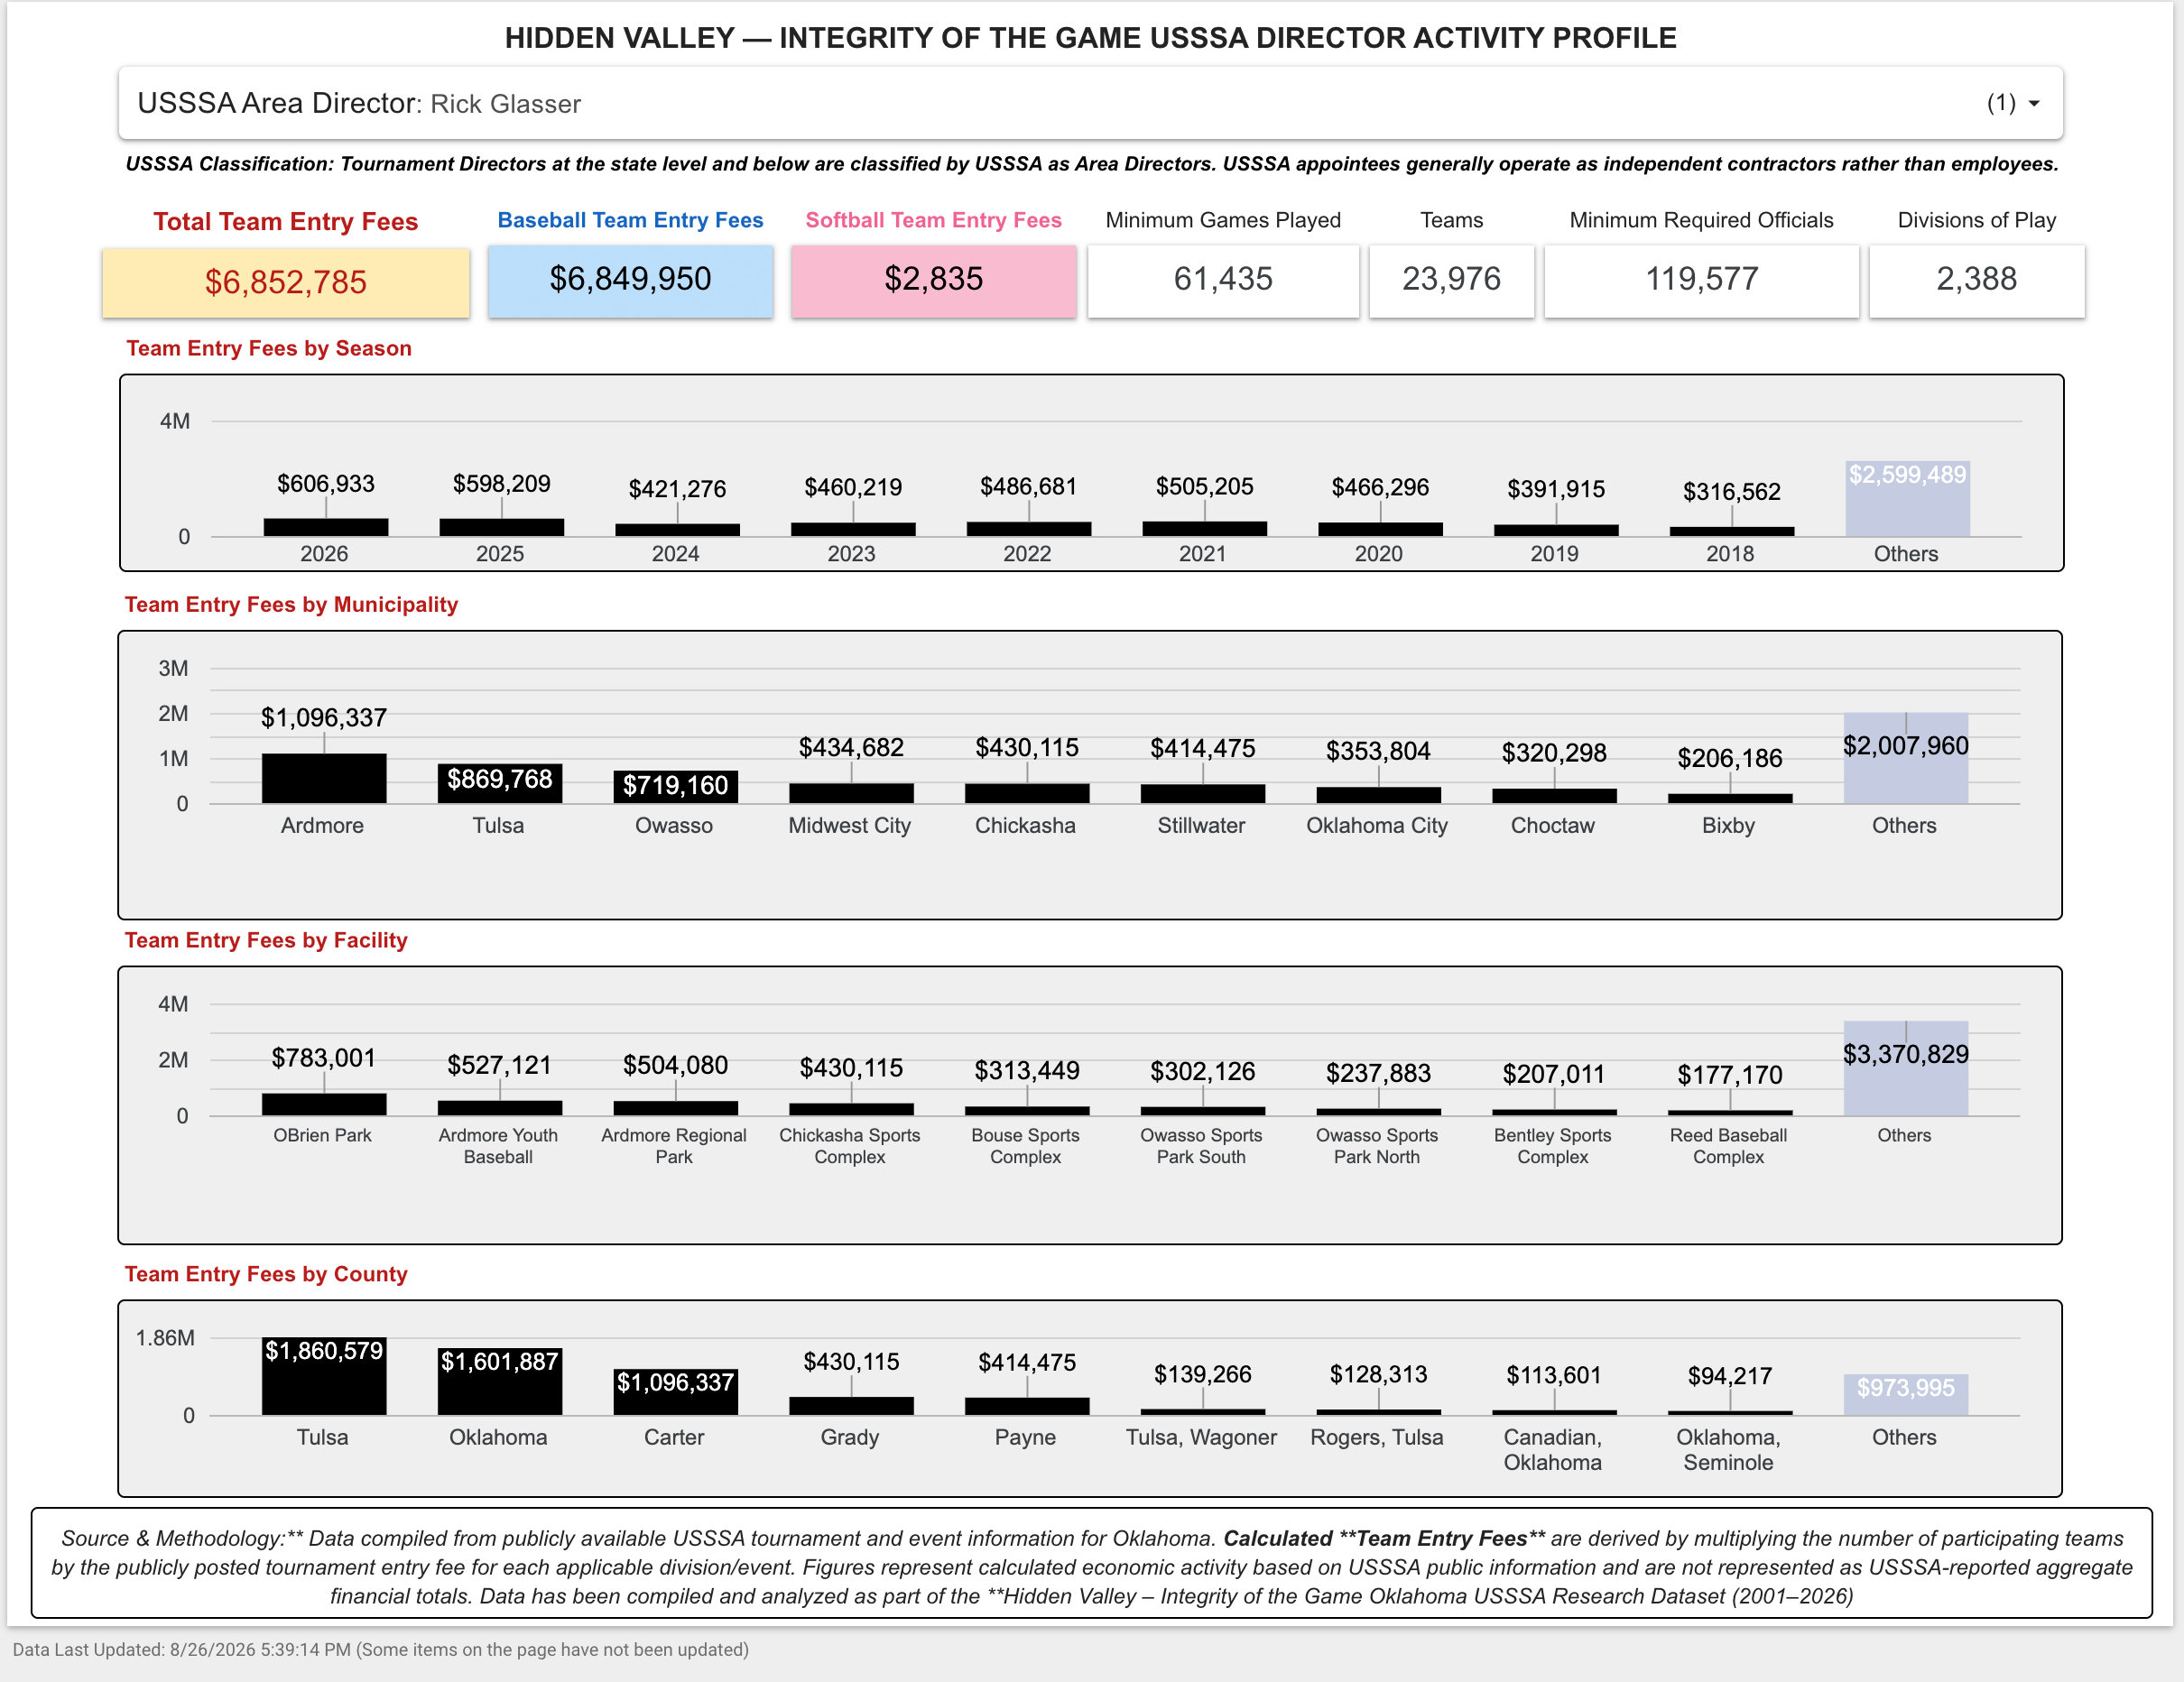
Task: Click the Team Entry Fees by Facility heading
Action: [266, 941]
